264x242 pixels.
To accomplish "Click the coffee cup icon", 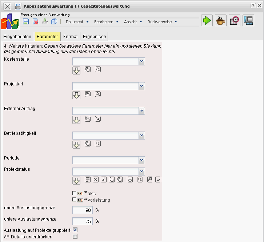I will click(x=220, y=21).
